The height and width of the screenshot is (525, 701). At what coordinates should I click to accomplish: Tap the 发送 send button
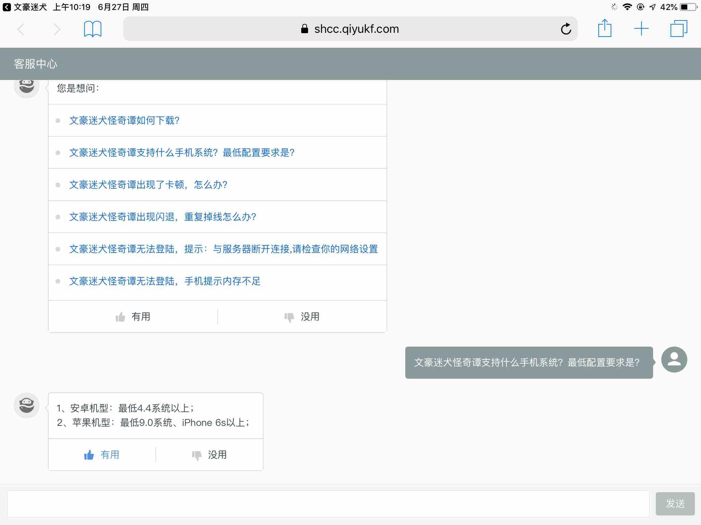tap(675, 503)
